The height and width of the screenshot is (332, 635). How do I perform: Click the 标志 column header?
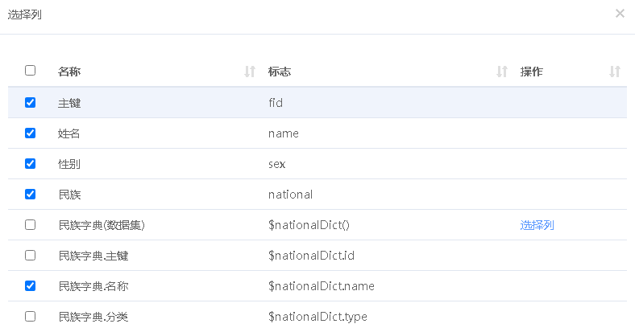(280, 72)
